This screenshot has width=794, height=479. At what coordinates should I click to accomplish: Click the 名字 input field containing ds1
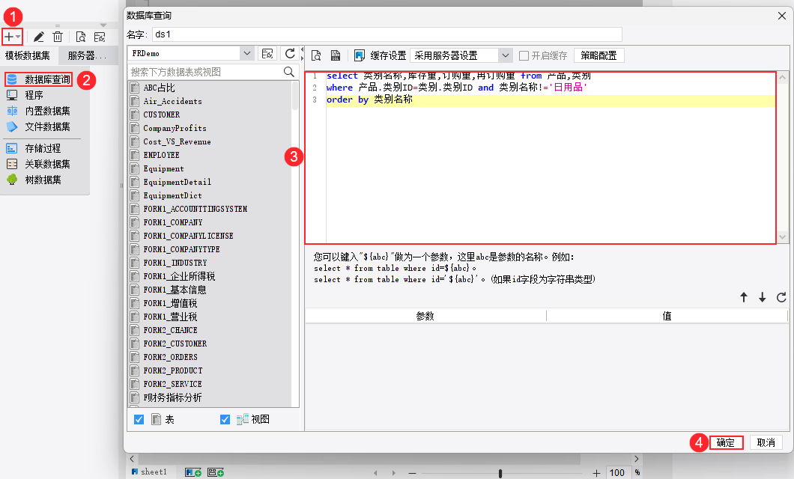[x=387, y=34]
